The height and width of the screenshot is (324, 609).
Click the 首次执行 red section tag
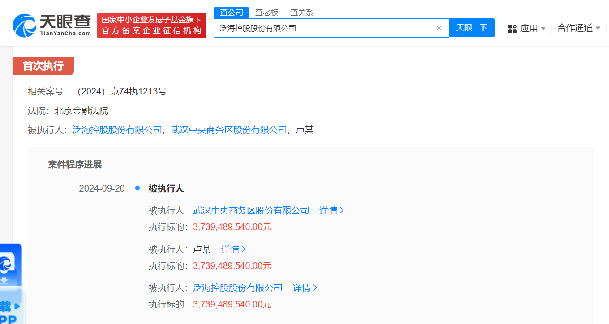click(x=43, y=66)
